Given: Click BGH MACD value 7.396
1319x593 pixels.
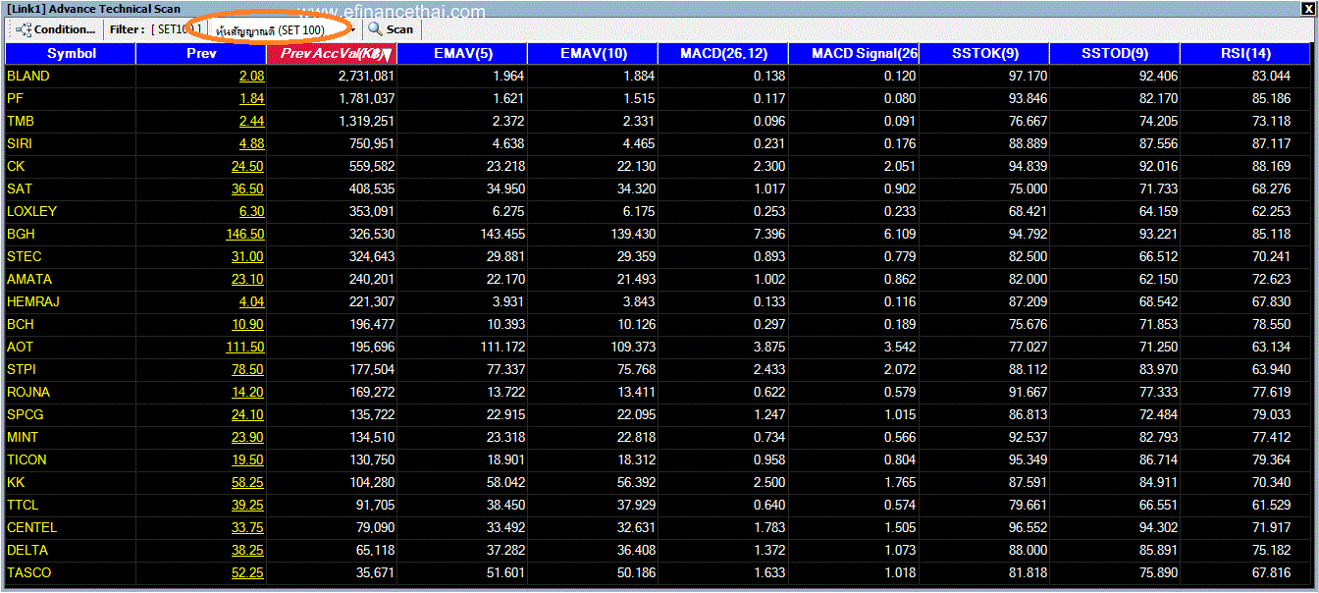Looking at the screenshot, I should tap(769, 234).
